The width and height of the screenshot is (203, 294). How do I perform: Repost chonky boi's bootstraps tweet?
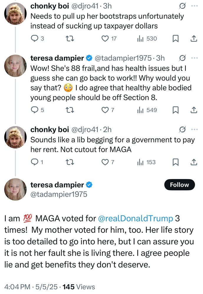click(69, 39)
